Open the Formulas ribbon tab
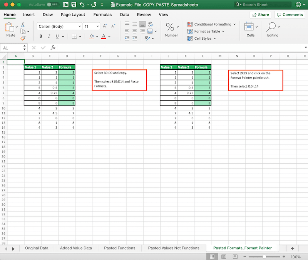This screenshot has height=260, width=308. [102, 15]
